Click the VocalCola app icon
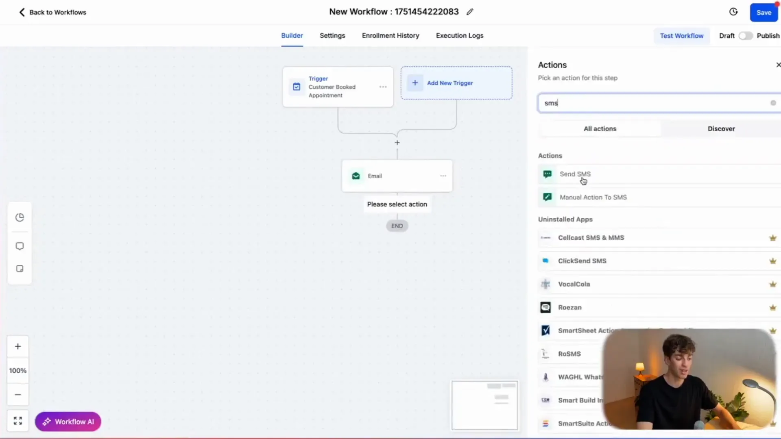 tap(545, 284)
